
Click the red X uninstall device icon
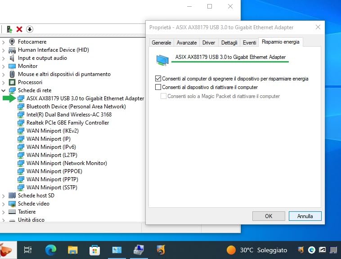click(19, 29)
